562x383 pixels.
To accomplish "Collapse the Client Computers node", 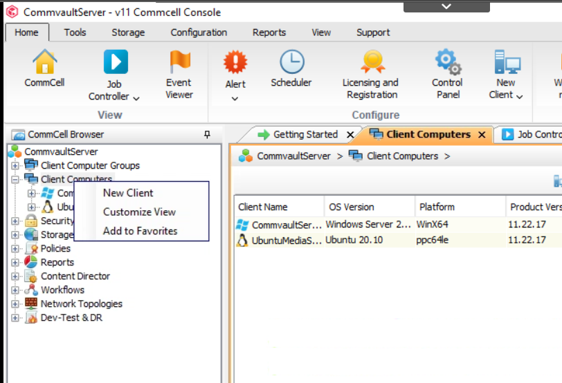I will (15, 179).
